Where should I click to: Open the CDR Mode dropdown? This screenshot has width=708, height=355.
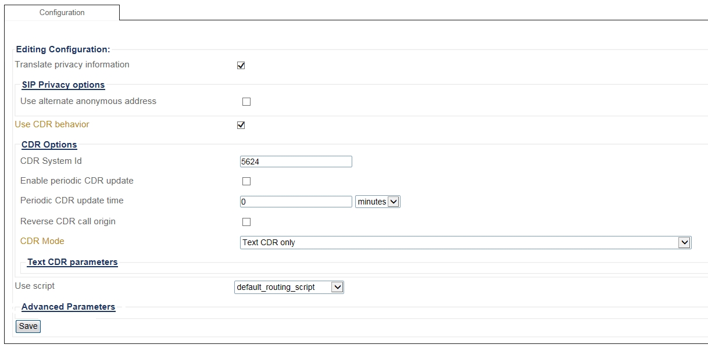(465, 242)
